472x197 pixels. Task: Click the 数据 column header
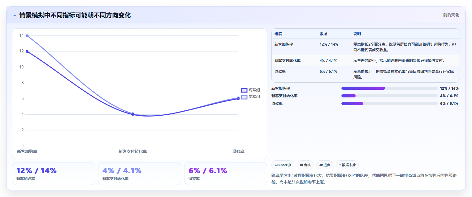[323, 34]
